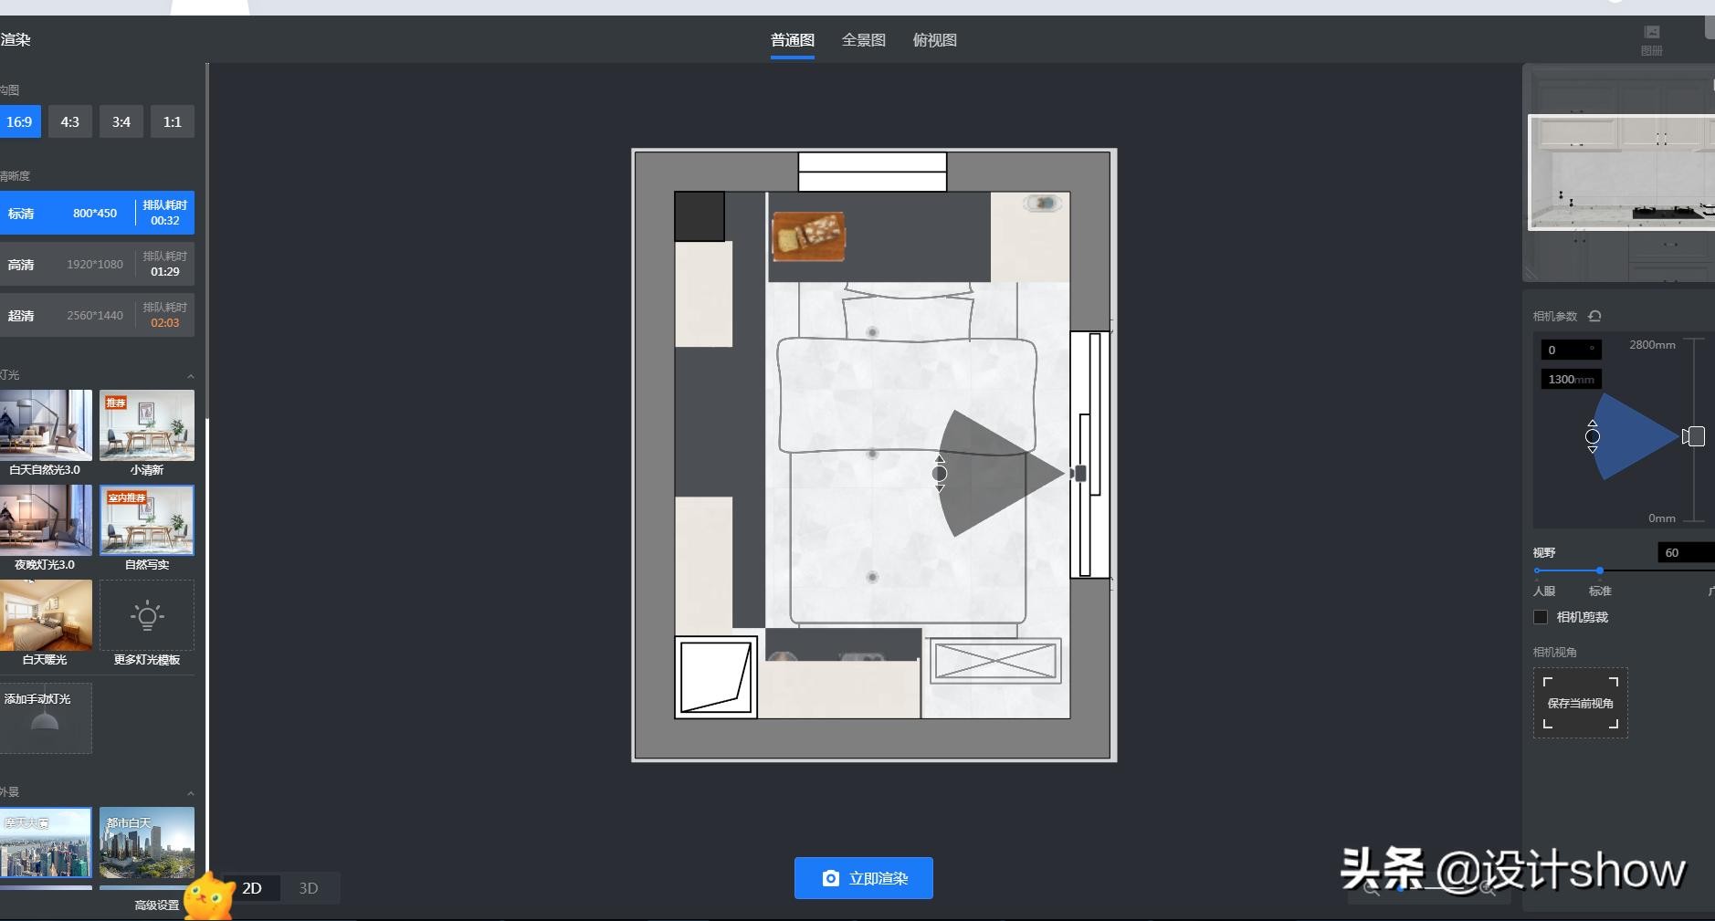Click the 立即渲染 render now button

click(x=863, y=878)
